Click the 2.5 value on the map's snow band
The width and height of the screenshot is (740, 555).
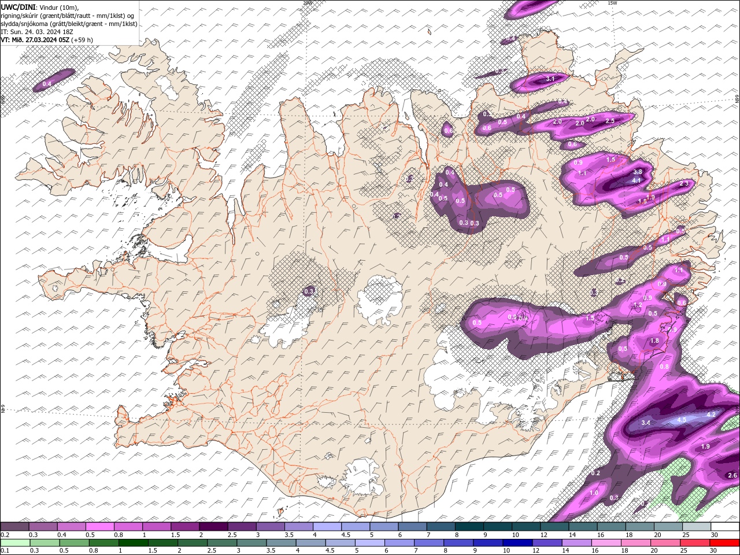coord(609,121)
